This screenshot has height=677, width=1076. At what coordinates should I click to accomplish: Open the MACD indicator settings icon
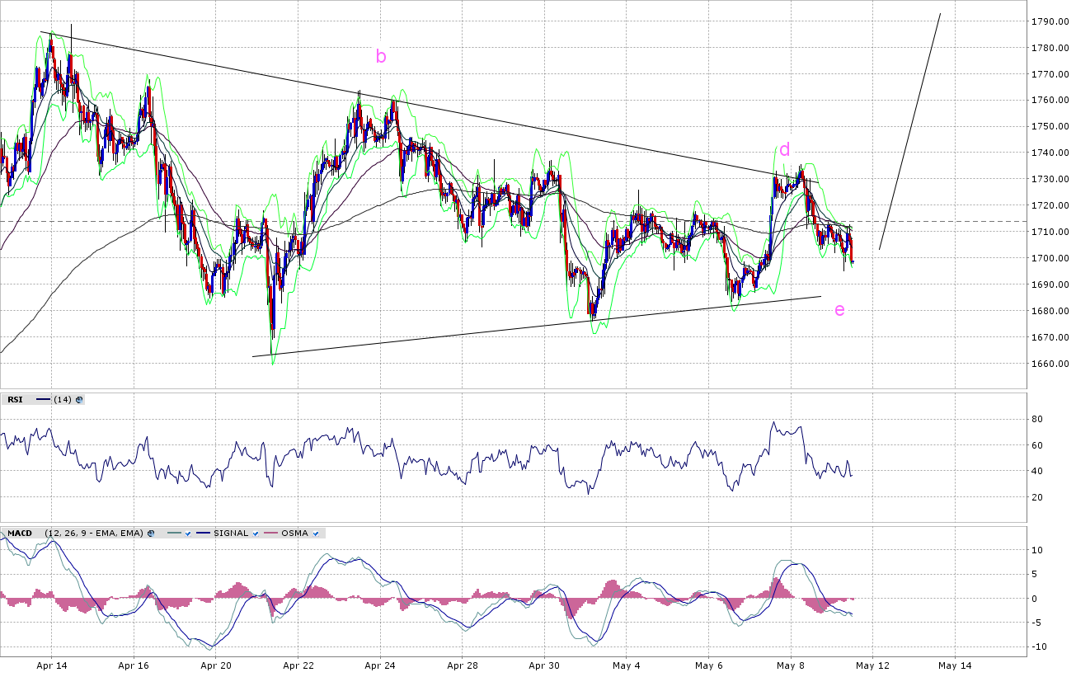152,534
